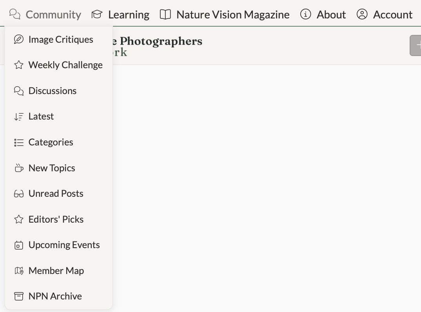Click the Nature Photographers Network site logo
This screenshot has height=312, width=421.
pyautogui.click(x=157, y=46)
